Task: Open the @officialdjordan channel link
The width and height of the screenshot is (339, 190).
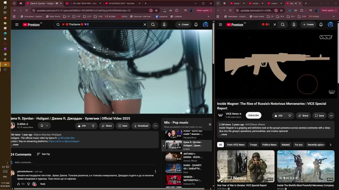Action: pos(66,138)
